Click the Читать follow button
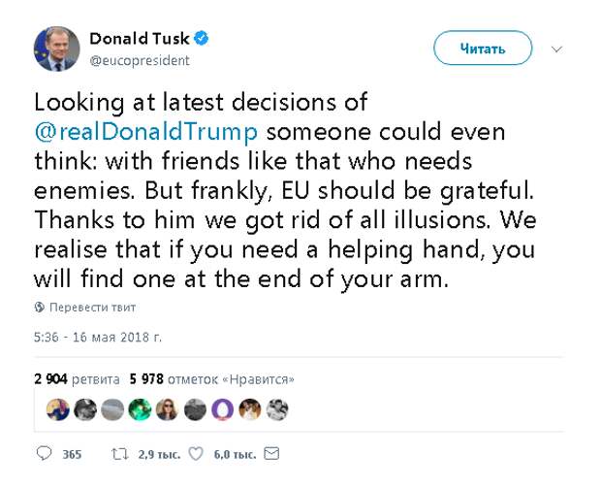 (483, 48)
